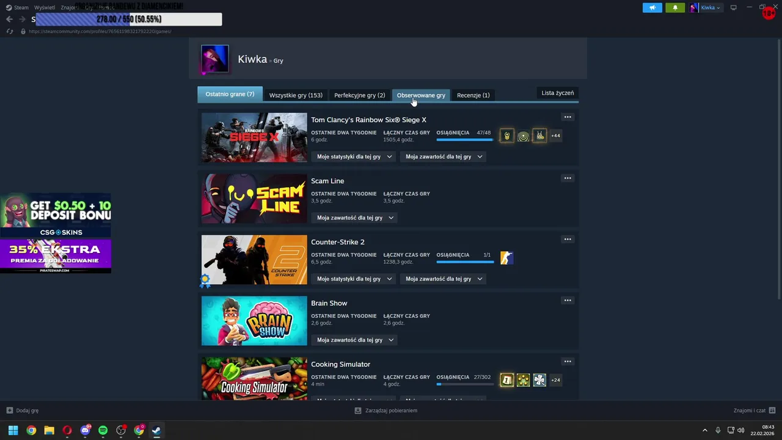Open the green notifications bell
Image resolution: width=782 pixels, height=440 pixels.
point(675,8)
